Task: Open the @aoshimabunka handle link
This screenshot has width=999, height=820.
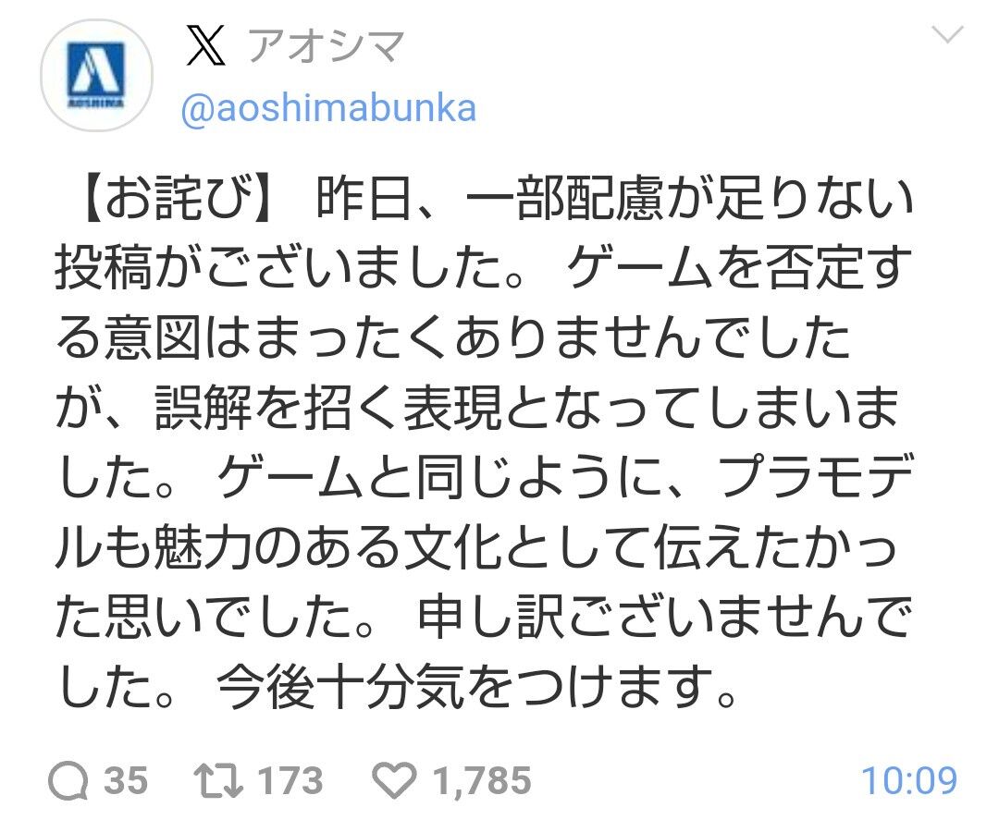Action: pos(329,109)
